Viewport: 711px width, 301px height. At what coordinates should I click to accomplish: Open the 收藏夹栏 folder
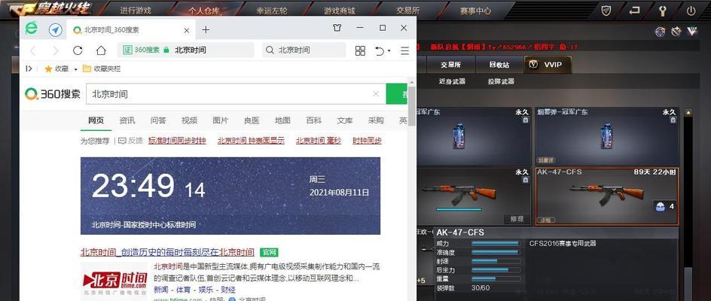coord(102,69)
